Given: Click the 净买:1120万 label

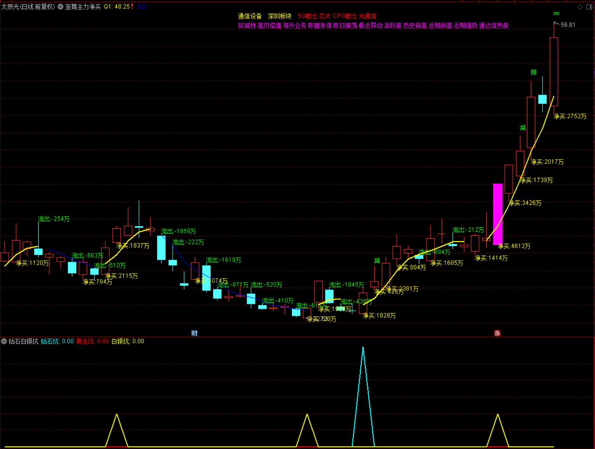Looking at the screenshot, I should (x=32, y=263).
